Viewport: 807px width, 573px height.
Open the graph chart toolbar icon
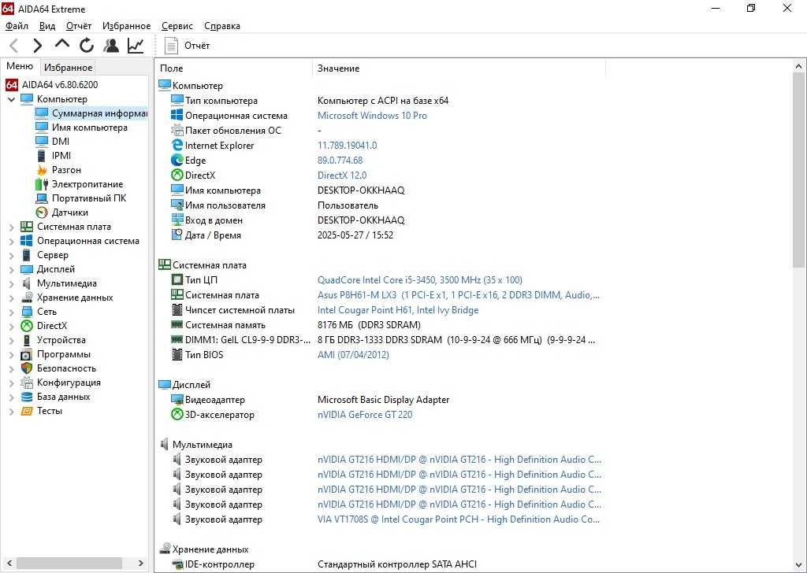(136, 46)
